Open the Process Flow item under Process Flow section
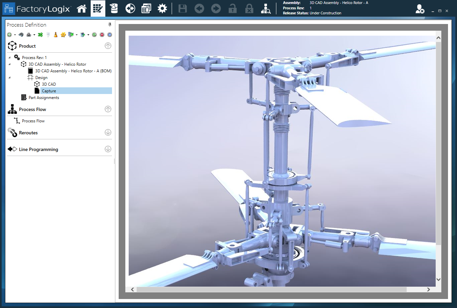Viewport: 457px width, 308px height. click(x=33, y=121)
